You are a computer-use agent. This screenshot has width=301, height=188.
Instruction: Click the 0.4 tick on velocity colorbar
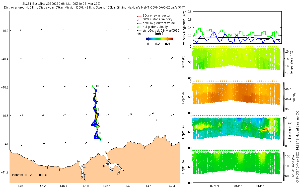click(167, 44)
